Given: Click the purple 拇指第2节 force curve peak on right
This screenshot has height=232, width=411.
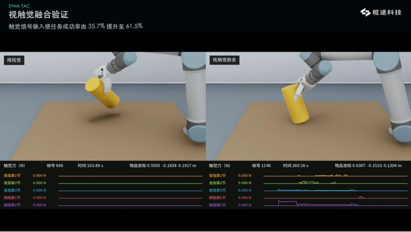Looking at the screenshot, I should [287, 201].
